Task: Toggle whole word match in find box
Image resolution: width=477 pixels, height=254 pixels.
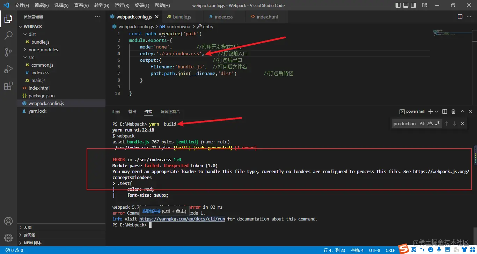Action: (430, 124)
